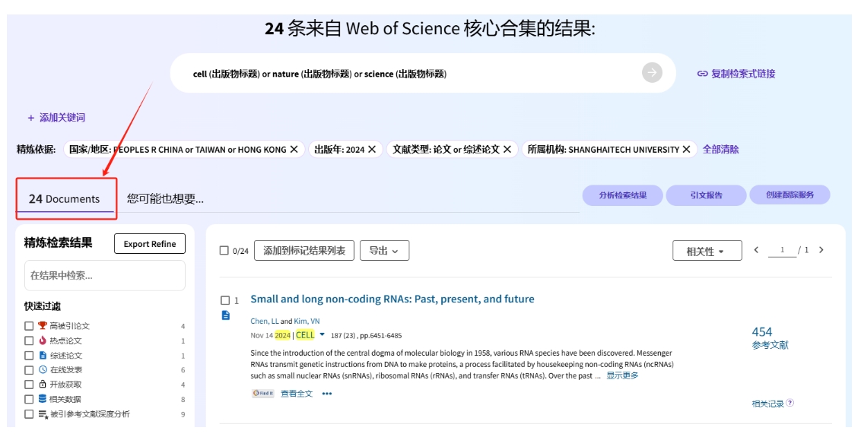The height and width of the screenshot is (437, 861).
Task: Click the 创建跟踪服务 button
Action: pyautogui.click(x=790, y=195)
